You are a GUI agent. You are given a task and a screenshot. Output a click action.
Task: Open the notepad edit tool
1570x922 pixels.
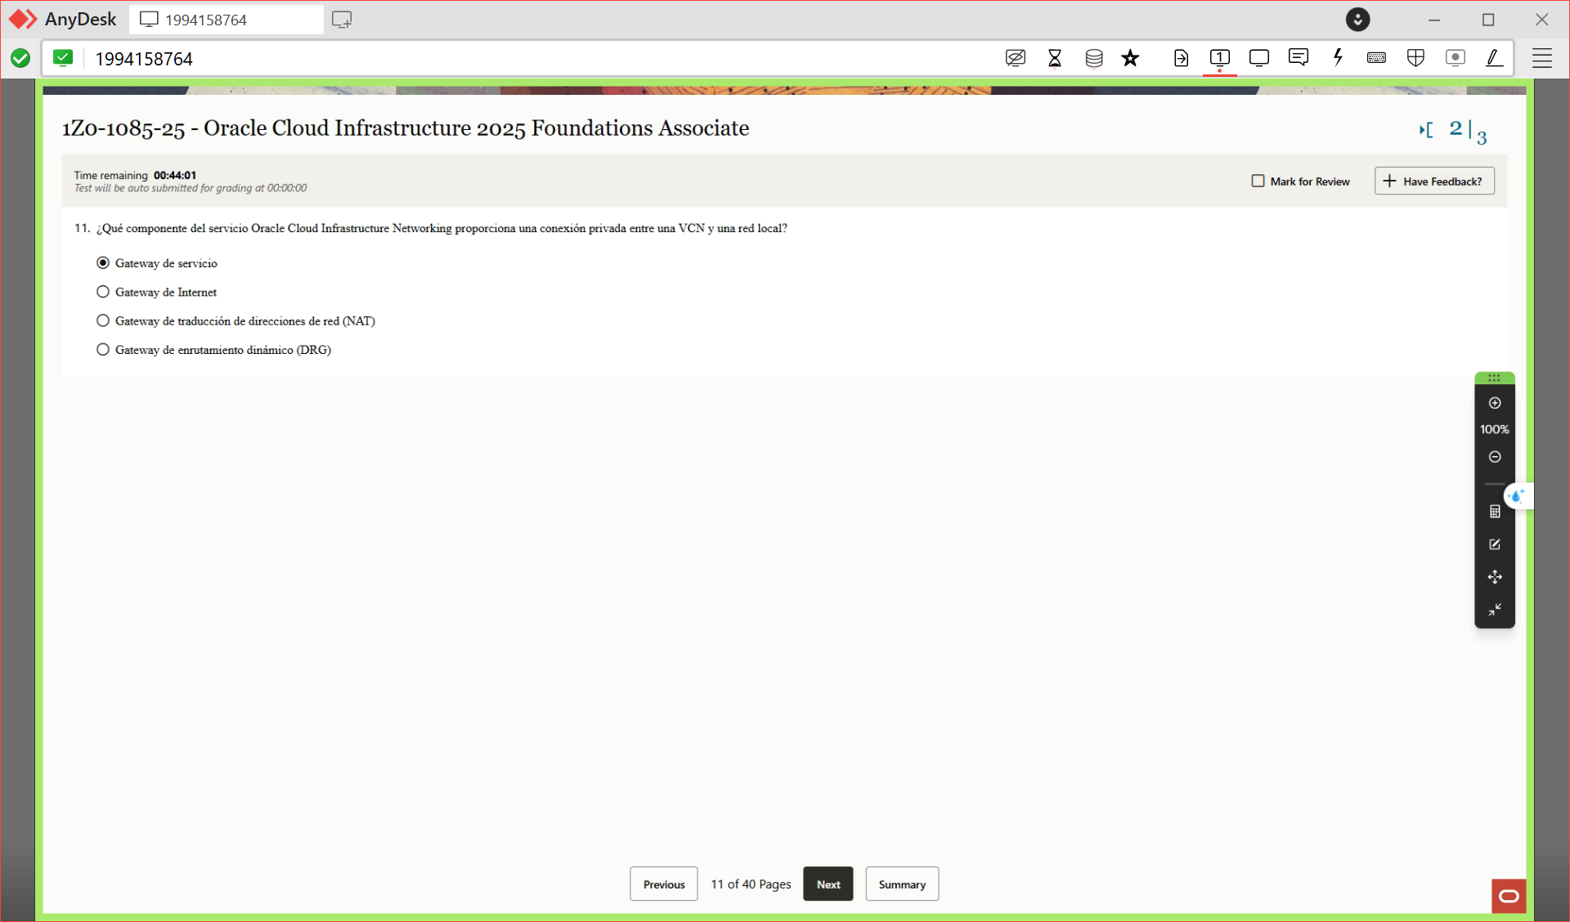coord(1495,544)
